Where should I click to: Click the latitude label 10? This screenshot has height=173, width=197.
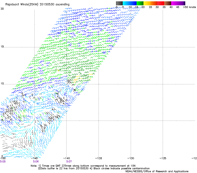coord(2,84)
